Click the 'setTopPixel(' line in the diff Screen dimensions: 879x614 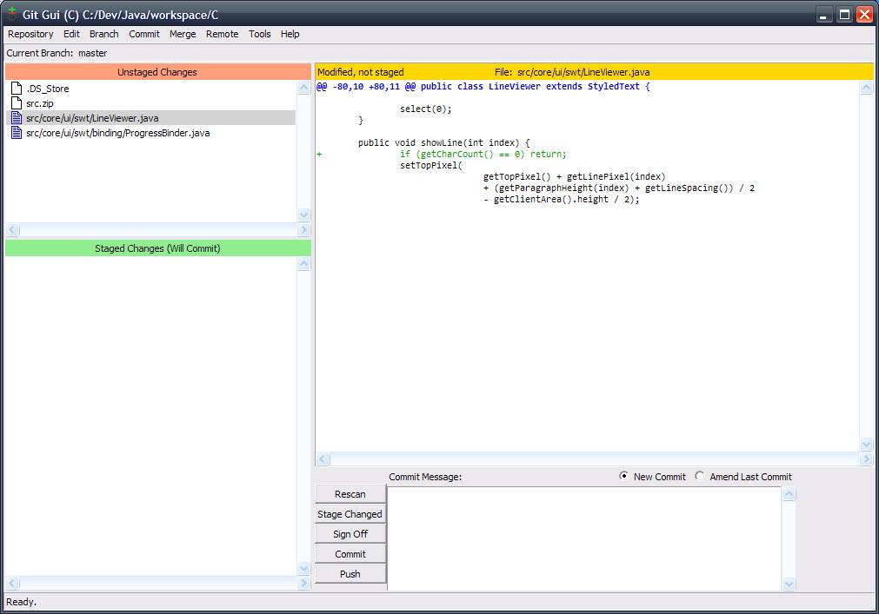point(431,165)
